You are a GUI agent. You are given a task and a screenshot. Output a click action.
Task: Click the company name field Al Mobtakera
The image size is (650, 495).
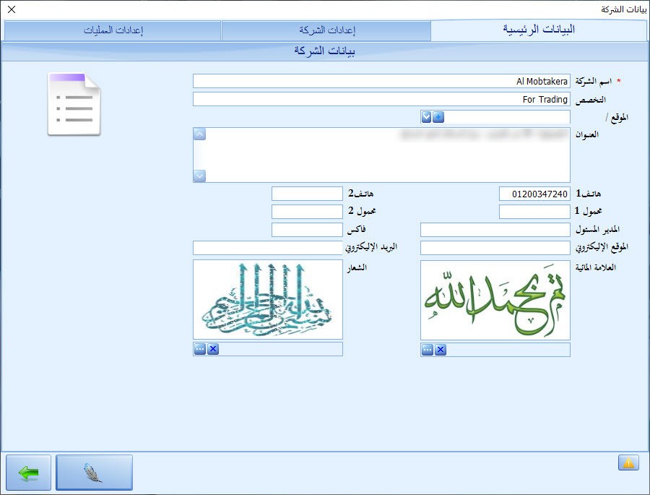pos(381,81)
